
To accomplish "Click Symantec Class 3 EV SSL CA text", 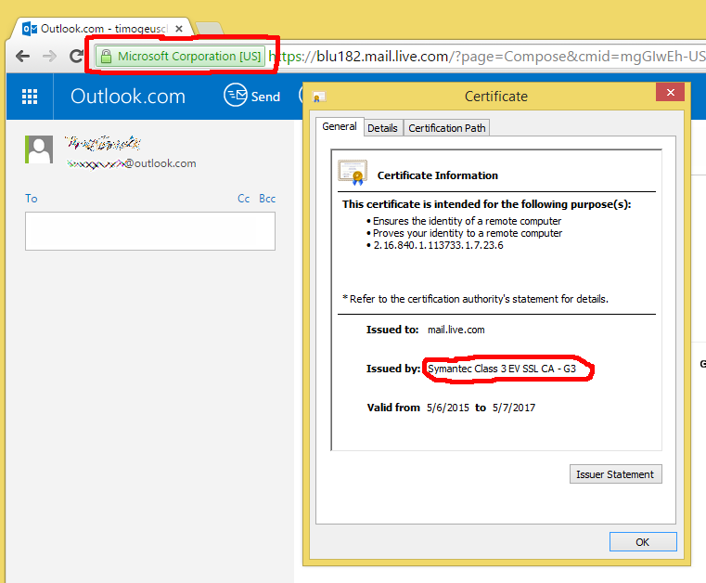I will pos(502,369).
